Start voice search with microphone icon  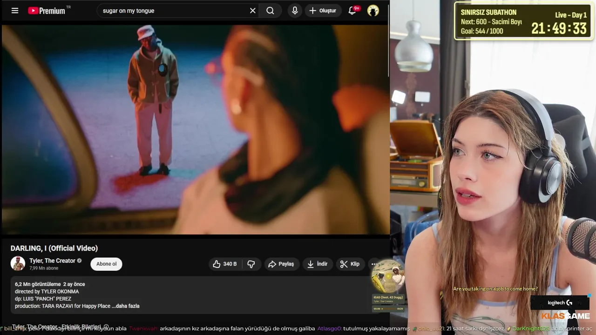(x=295, y=10)
